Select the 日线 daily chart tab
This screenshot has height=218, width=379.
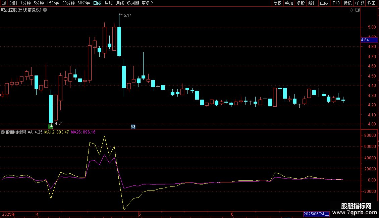pyautogui.click(x=97, y=3)
